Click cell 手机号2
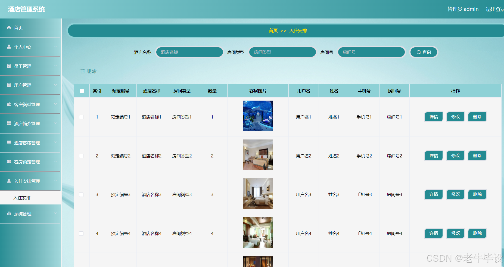504x267 pixels. (364, 156)
